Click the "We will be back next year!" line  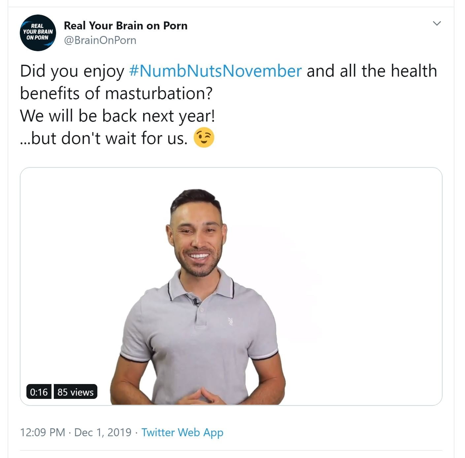click(117, 116)
